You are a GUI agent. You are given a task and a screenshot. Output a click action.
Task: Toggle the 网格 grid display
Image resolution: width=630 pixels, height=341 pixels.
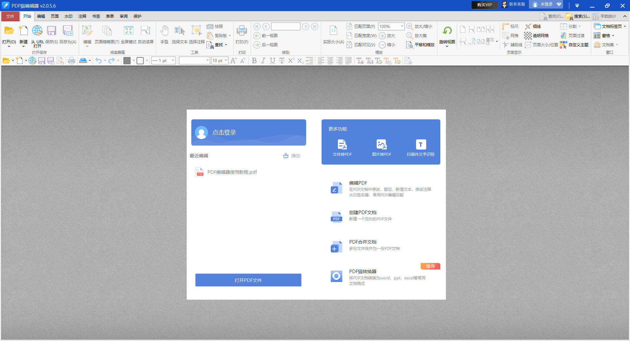pyautogui.click(x=510, y=35)
